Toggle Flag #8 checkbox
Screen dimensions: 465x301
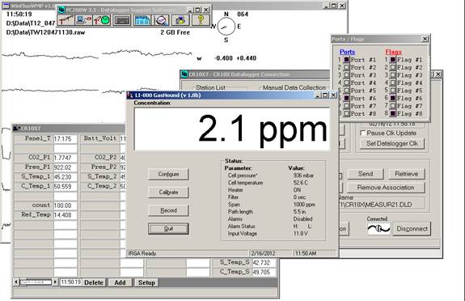point(393,113)
